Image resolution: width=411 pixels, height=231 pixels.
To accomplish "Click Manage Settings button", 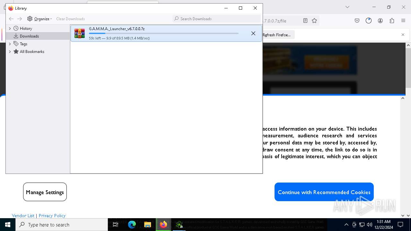I will 45,192.
